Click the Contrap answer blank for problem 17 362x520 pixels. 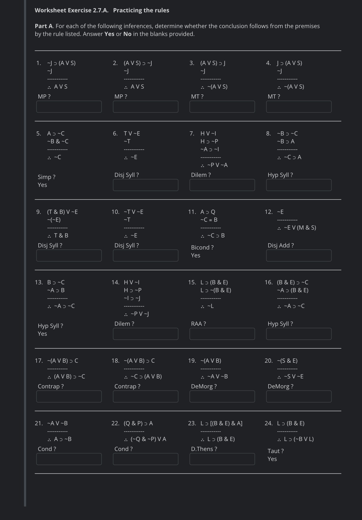[69, 396]
